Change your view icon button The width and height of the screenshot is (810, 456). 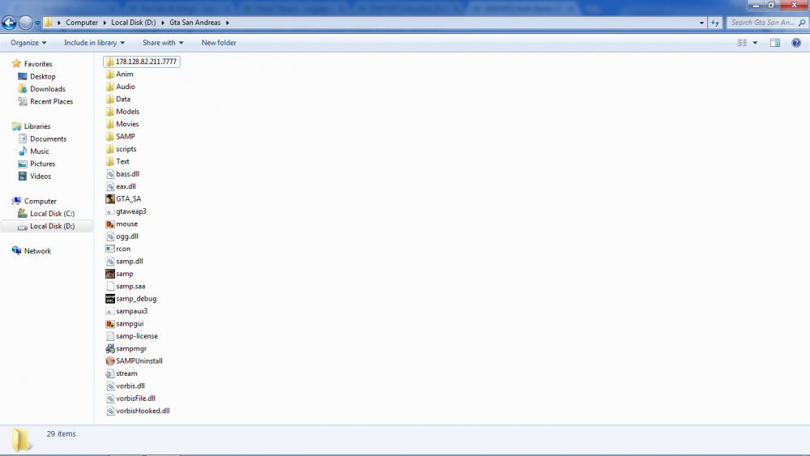click(x=742, y=43)
